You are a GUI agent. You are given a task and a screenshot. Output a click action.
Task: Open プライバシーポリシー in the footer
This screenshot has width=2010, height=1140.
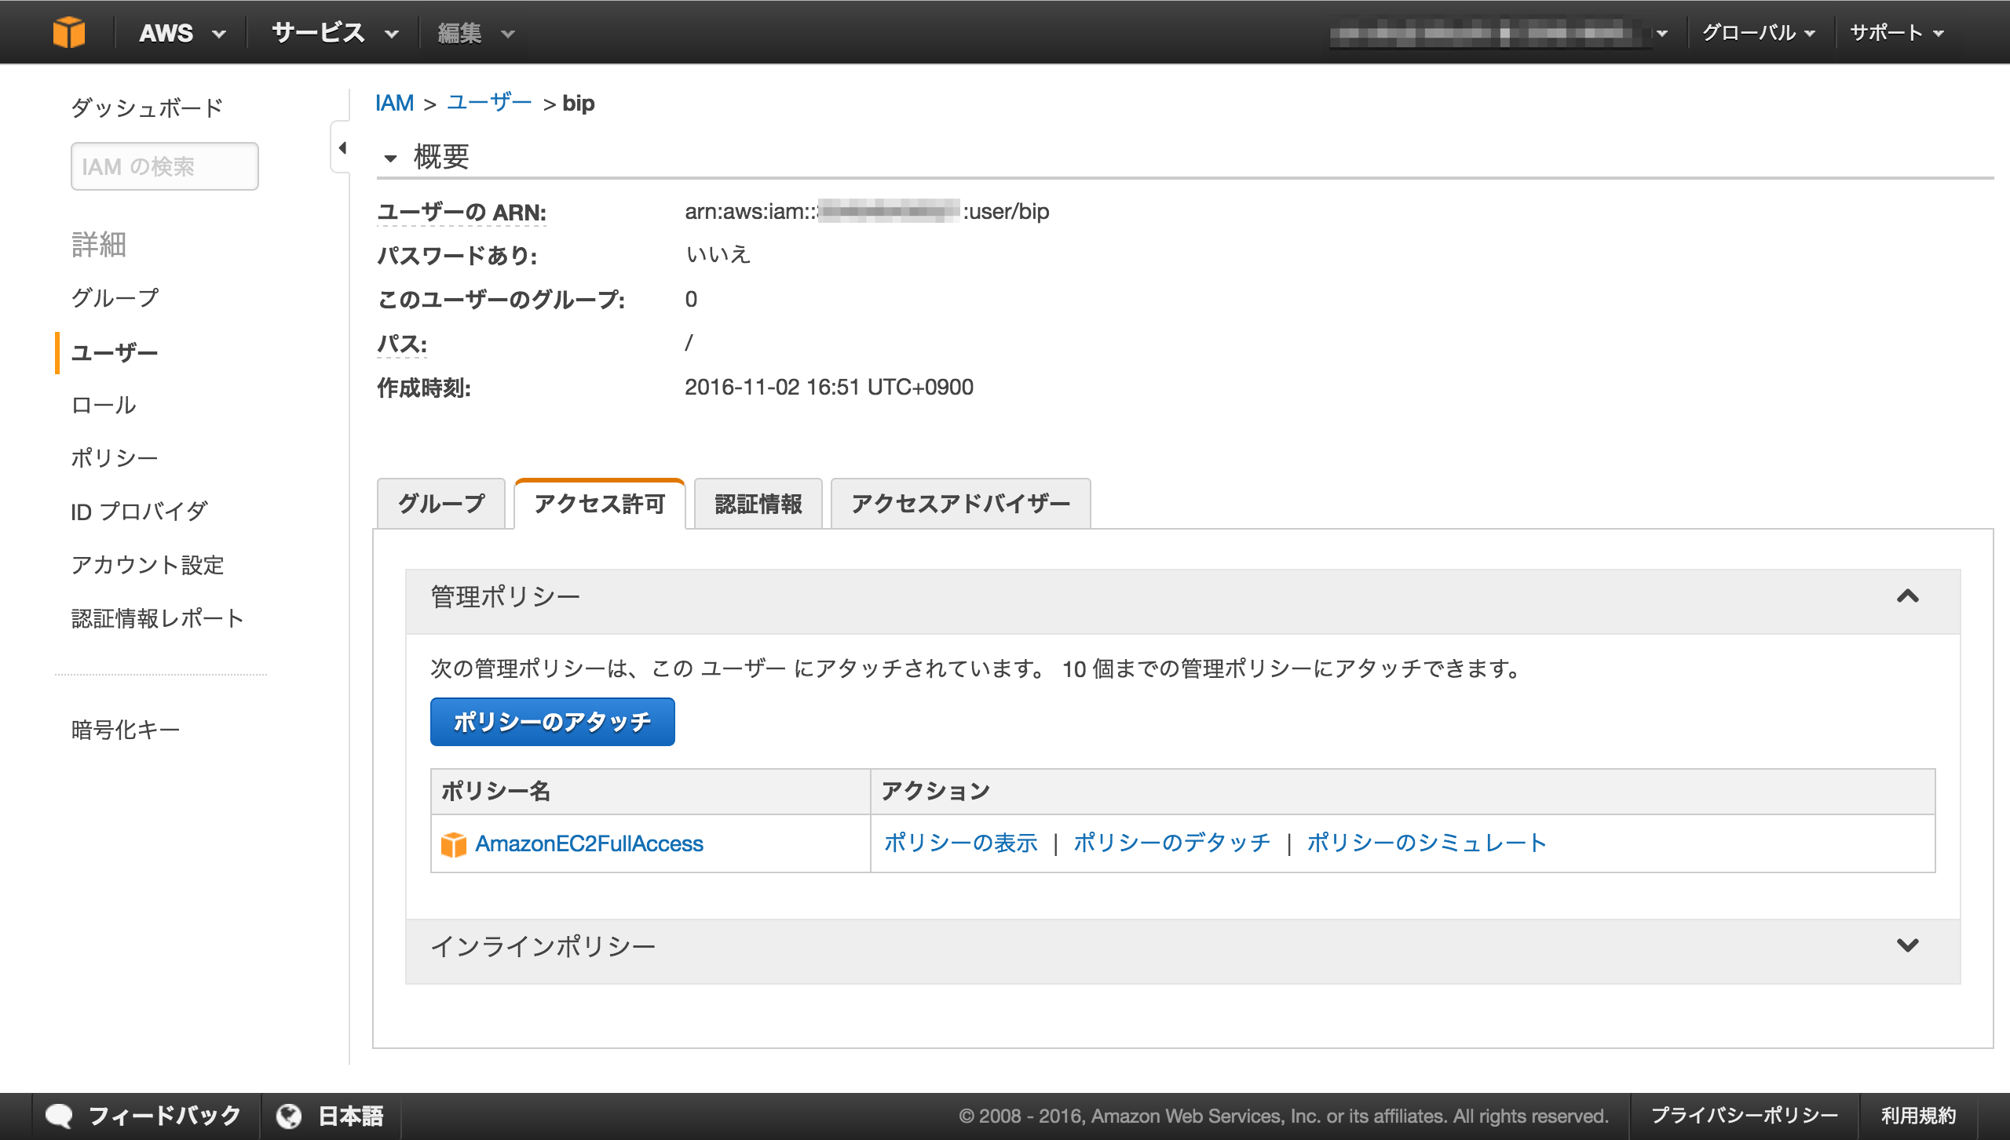1744,1116
